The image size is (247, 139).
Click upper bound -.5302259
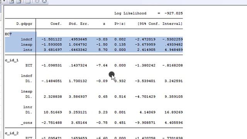173,39
